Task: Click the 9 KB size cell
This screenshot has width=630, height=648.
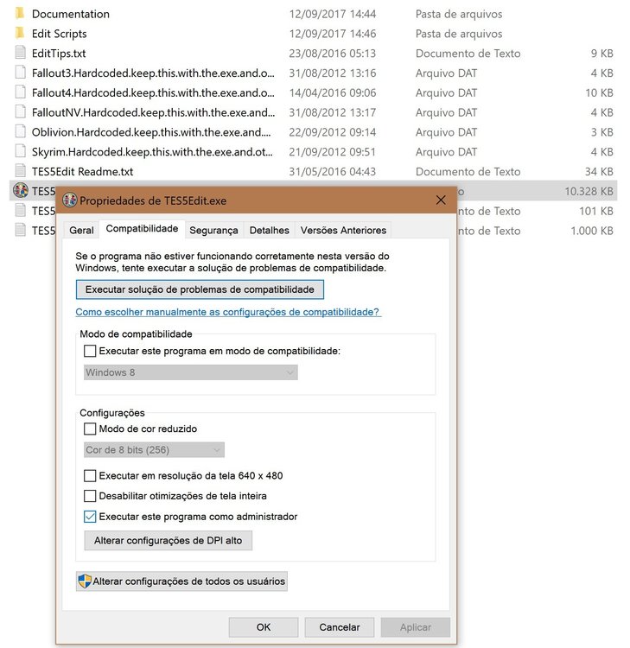Action: click(601, 54)
